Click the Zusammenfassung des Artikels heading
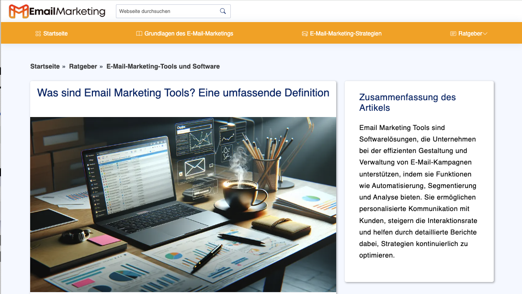 (408, 103)
